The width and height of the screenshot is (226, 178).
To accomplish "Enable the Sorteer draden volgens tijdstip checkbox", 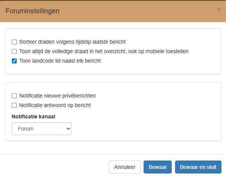I will pyautogui.click(x=14, y=42).
